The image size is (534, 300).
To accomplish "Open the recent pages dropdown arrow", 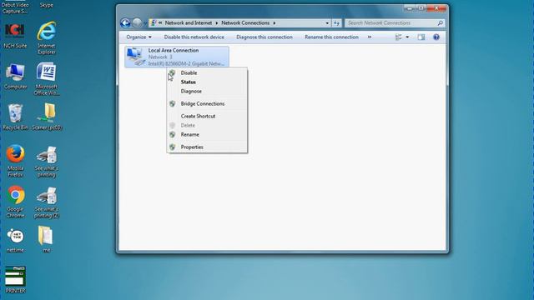I will (x=145, y=23).
